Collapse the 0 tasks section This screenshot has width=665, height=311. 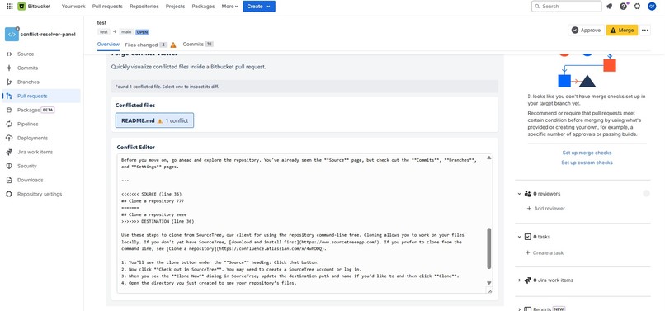[x=519, y=237]
